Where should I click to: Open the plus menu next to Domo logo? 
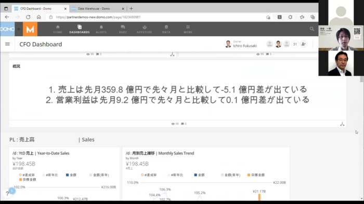pos(19,29)
